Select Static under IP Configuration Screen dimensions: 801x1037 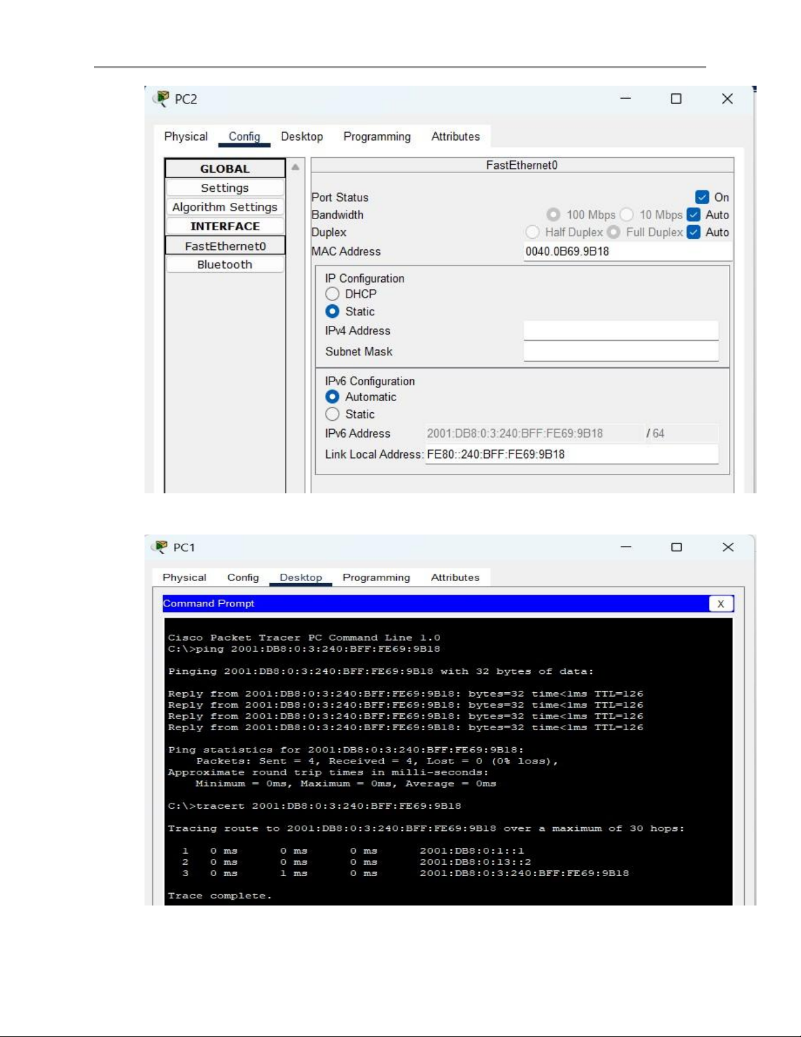click(332, 311)
